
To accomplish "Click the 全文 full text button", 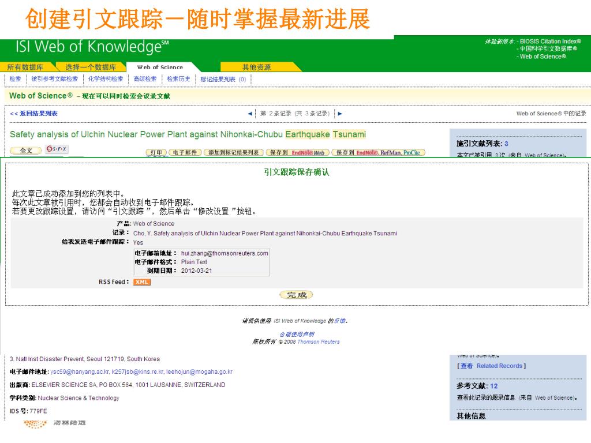I will click(x=25, y=151).
